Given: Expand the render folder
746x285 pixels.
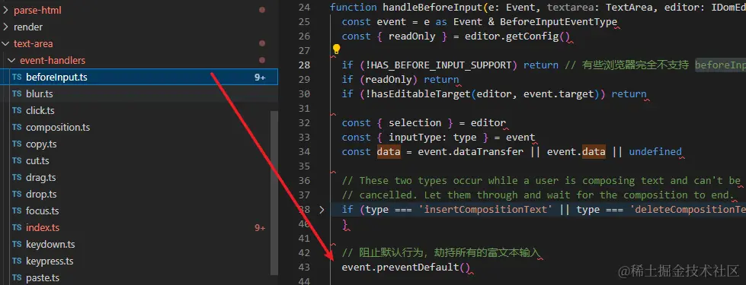Looking at the screenshot, I should [5, 27].
